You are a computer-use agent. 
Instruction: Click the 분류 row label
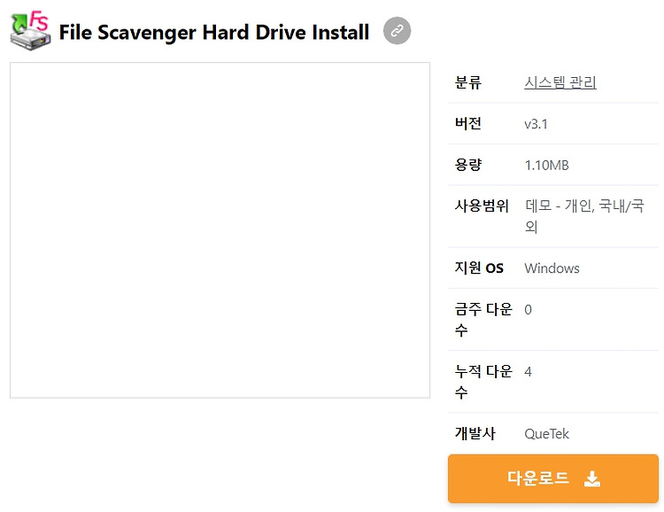[468, 82]
